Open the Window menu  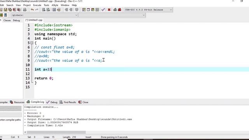coord(65,5)
